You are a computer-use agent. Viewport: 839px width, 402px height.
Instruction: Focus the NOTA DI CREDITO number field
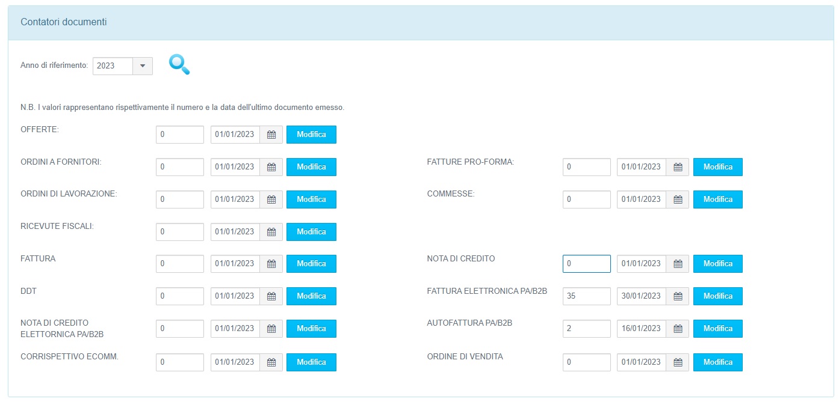click(587, 264)
